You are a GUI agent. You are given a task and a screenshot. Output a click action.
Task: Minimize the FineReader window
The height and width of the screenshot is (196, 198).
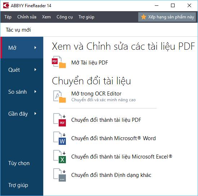click(157, 5)
